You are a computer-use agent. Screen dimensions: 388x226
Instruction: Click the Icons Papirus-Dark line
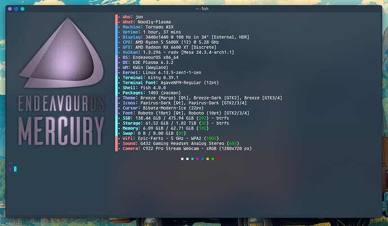pos(184,103)
